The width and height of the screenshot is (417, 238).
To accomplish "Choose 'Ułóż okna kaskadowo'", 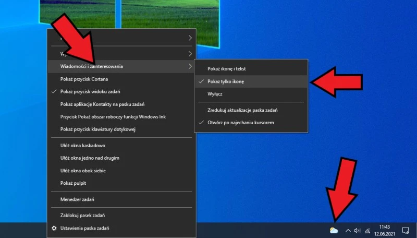I will pyautogui.click(x=82, y=145).
